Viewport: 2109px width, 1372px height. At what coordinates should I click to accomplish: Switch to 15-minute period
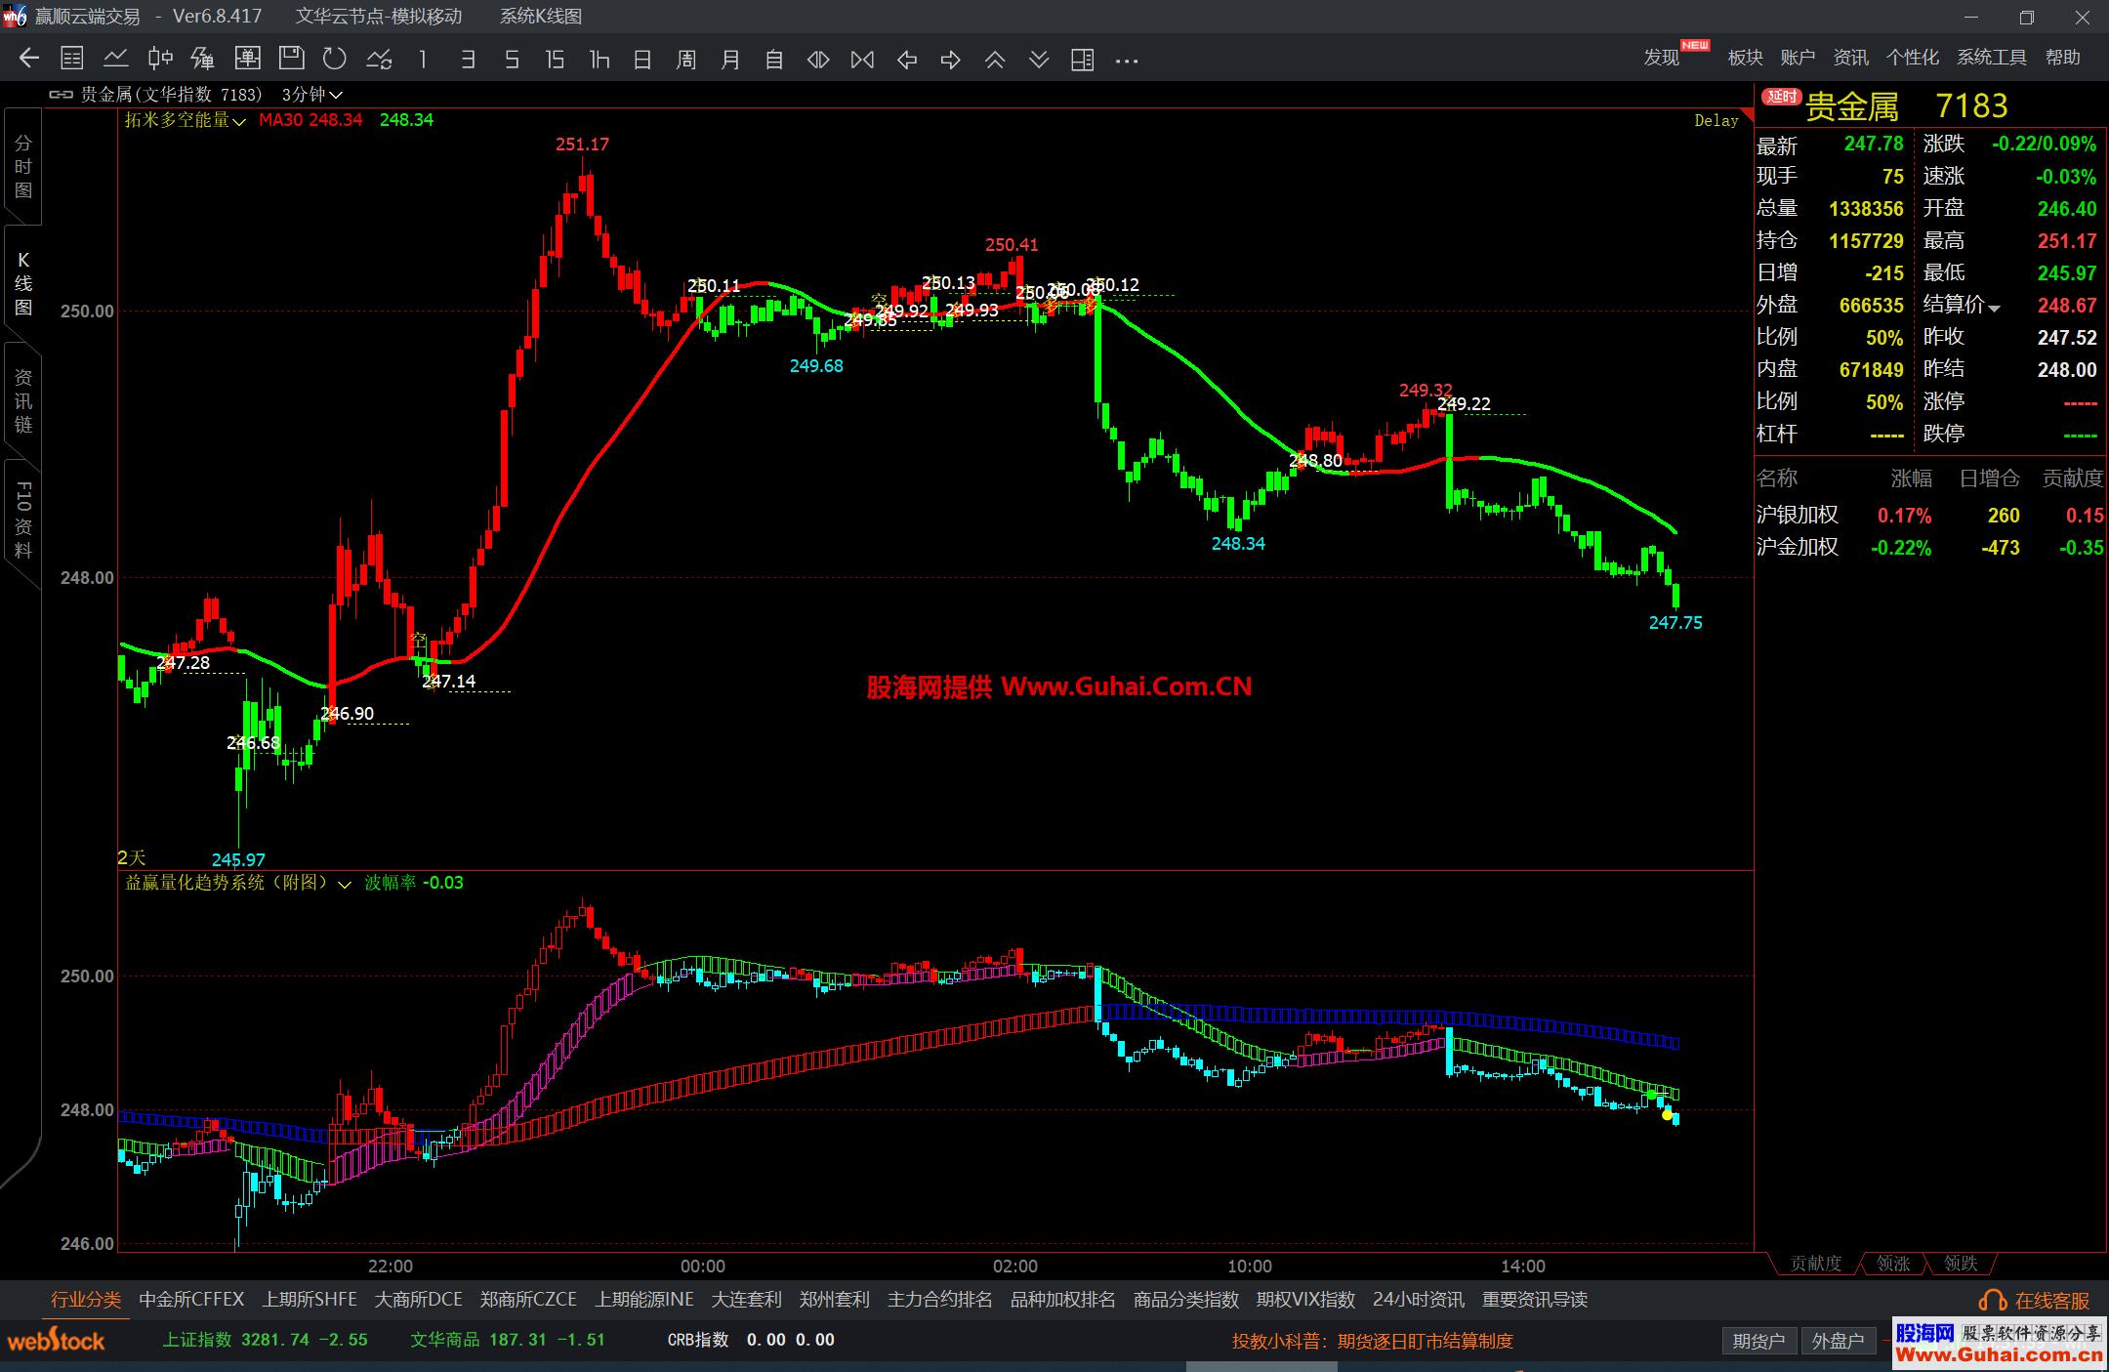555,60
